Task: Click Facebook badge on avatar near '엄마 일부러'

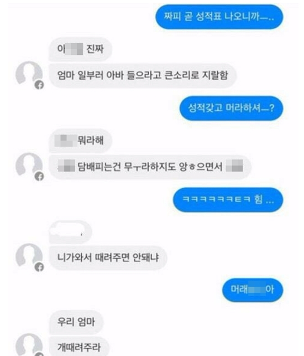Action: pos(39,85)
